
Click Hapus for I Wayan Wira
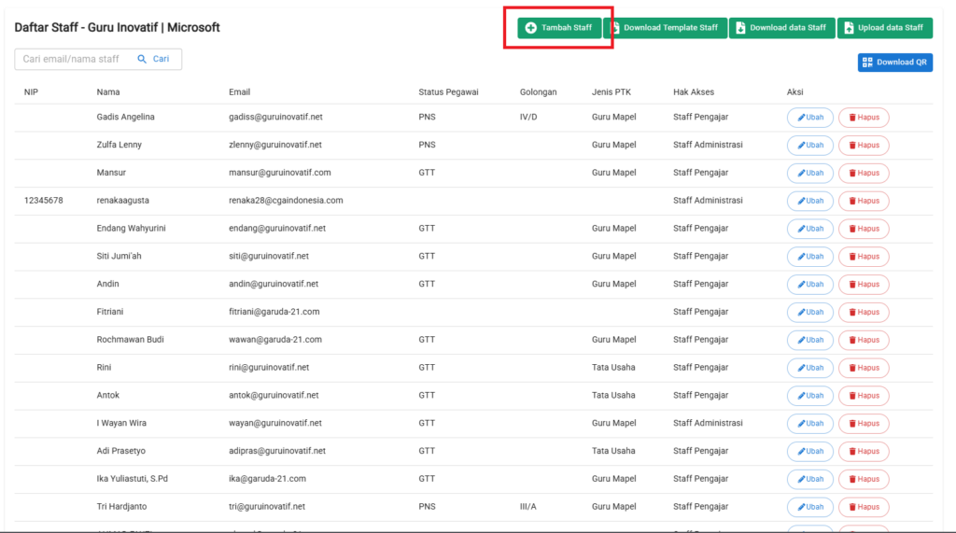click(x=864, y=424)
